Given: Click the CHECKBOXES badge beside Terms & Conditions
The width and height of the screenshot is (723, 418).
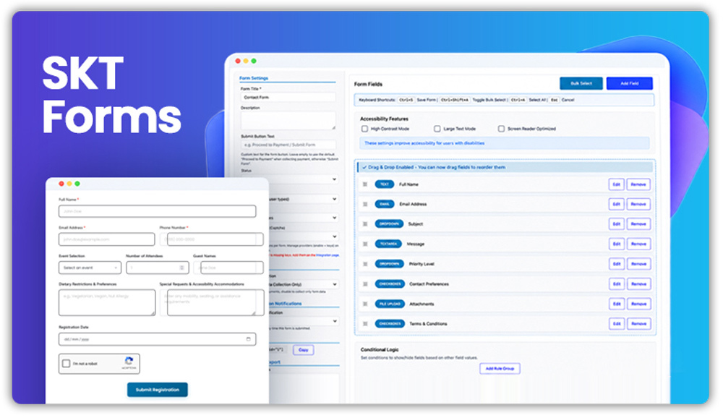Looking at the screenshot, I should pyautogui.click(x=390, y=324).
